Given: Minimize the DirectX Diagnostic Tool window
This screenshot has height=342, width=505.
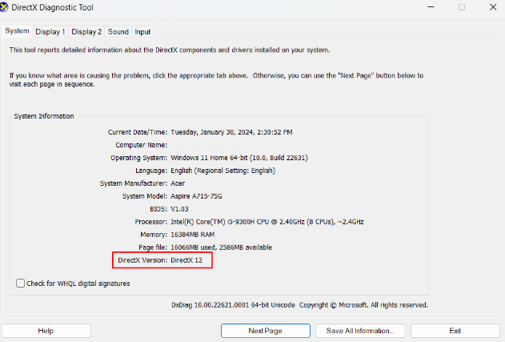Looking at the screenshot, I should [x=431, y=7].
